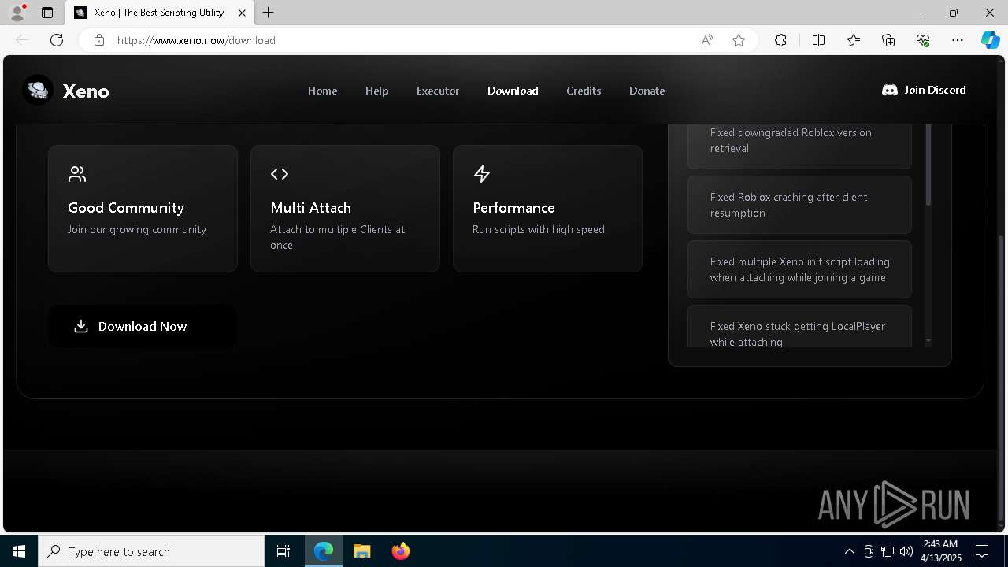Toggle Split screen view icon
The height and width of the screenshot is (567, 1008).
(x=818, y=40)
